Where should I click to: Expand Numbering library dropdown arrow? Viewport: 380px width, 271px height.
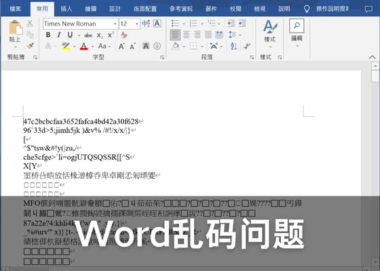(202, 24)
